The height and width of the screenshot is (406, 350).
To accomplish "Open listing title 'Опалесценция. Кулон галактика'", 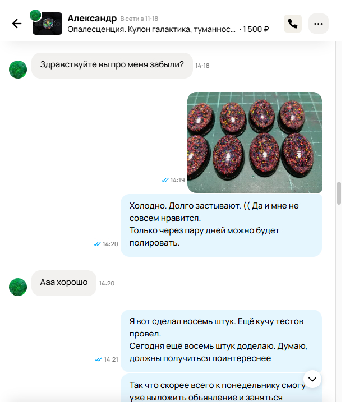I will point(151,30).
